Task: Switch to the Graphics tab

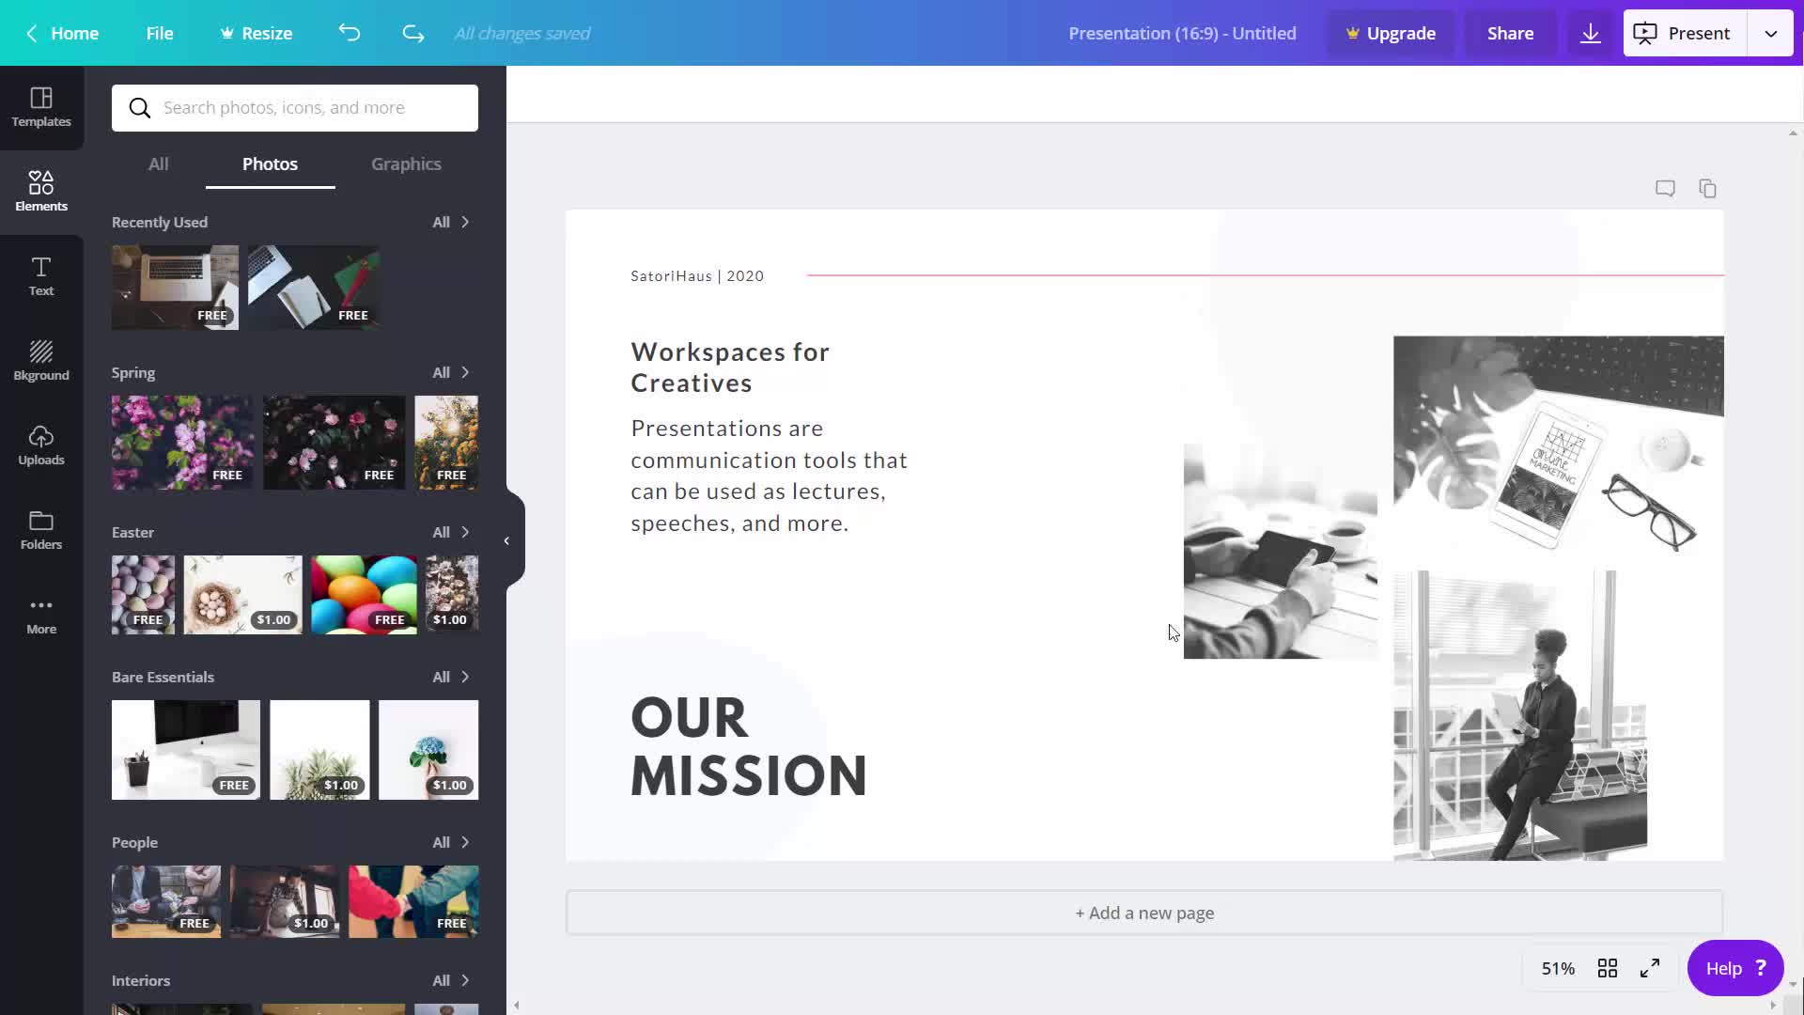Action: pyautogui.click(x=406, y=164)
